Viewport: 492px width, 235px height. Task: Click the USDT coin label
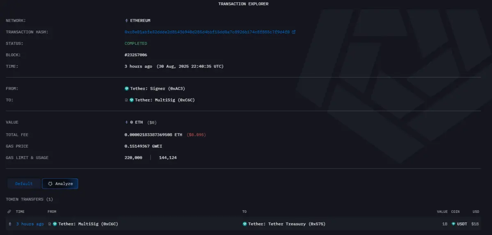click(462, 224)
